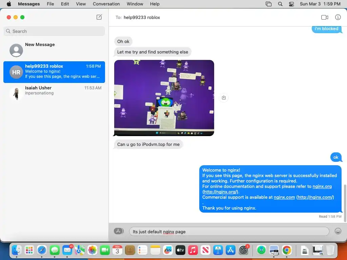
Task: Open App Store in the Dock
Action: pyautogui.click(x=230, y=250)
